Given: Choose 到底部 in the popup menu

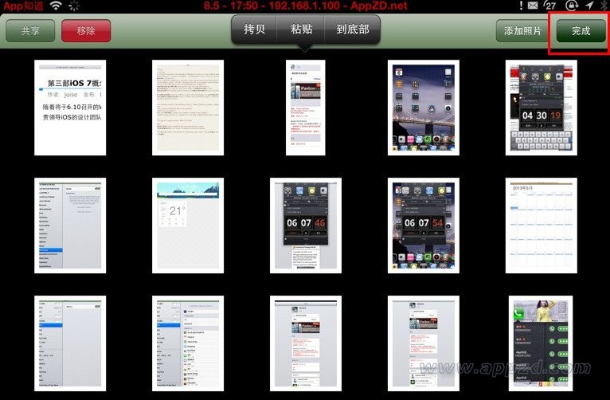Looking at the screenshot, I should [x=353, y=29].
